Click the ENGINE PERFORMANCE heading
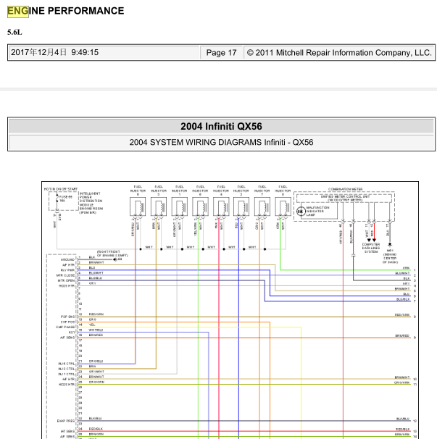Viewport: 437px width, 439px height. (65, 11)
